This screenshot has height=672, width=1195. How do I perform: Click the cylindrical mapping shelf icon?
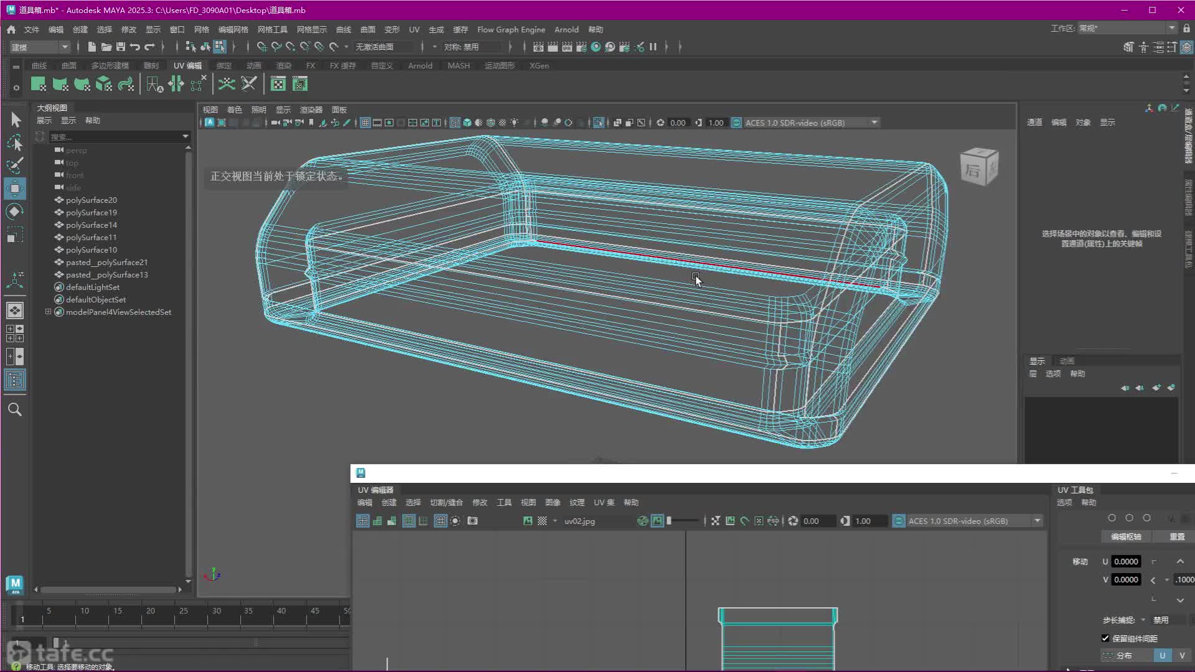(60, 84)
